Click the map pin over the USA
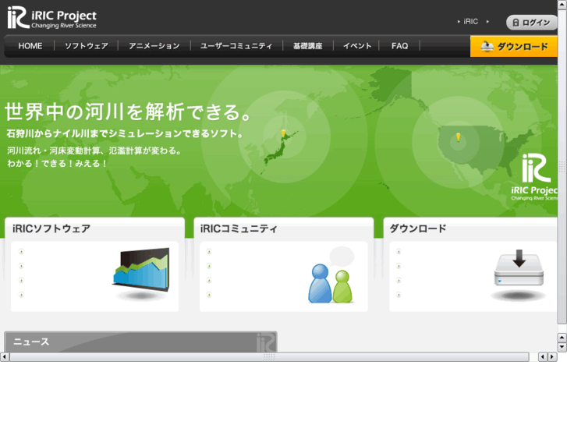Screen dimensions: 567x425 click(x=458, y=137)
